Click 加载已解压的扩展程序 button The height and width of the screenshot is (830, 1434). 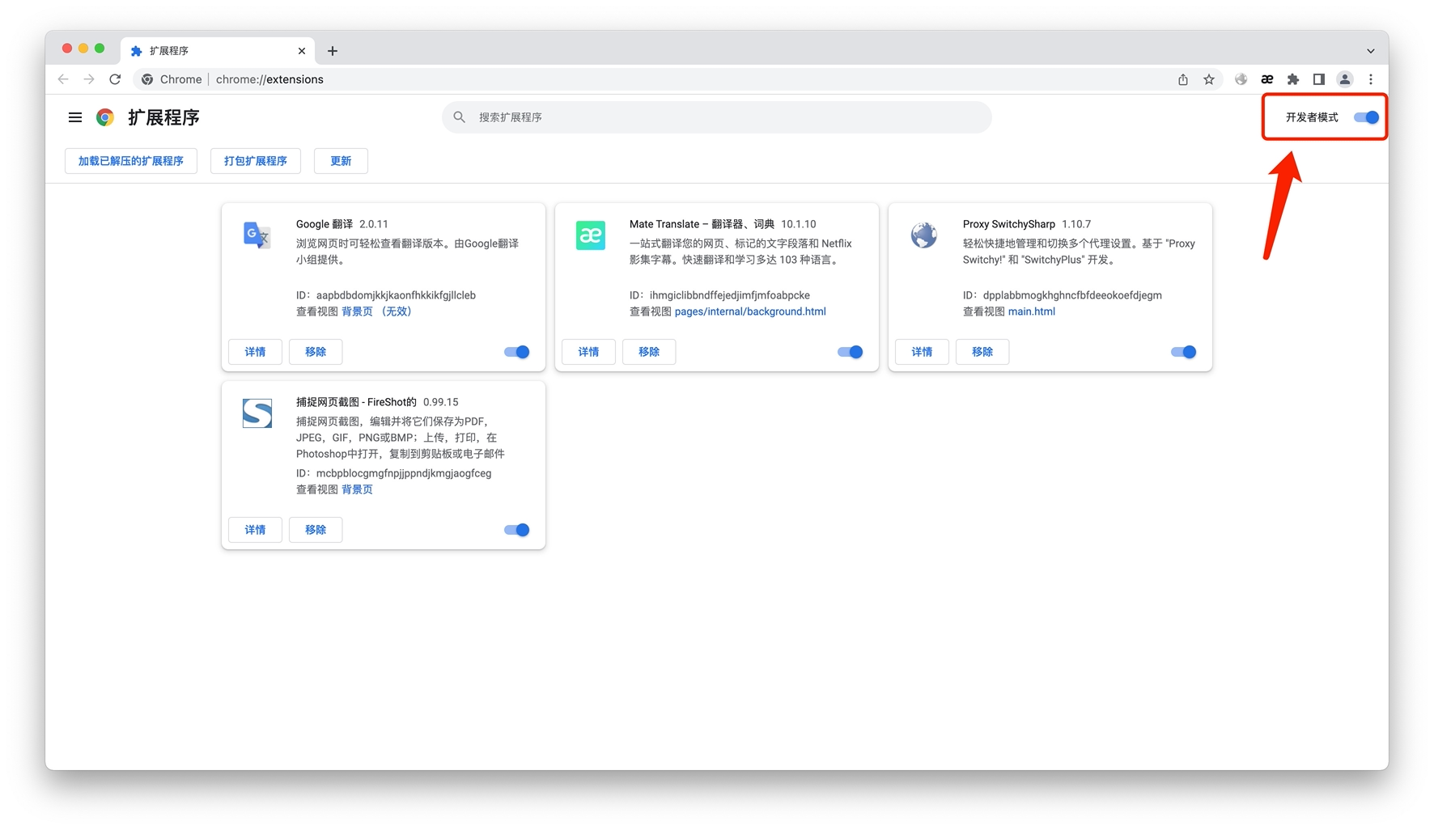tap(131, 161)
